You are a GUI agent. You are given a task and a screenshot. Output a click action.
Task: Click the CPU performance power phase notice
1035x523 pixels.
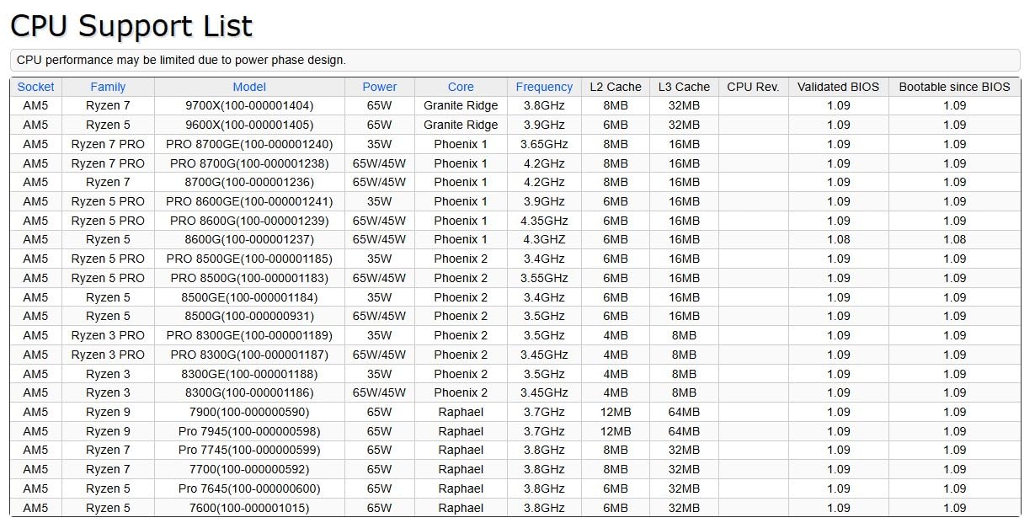click(181, 60)
